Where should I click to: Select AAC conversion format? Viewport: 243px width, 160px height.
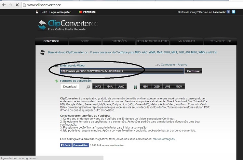(121, 86)
